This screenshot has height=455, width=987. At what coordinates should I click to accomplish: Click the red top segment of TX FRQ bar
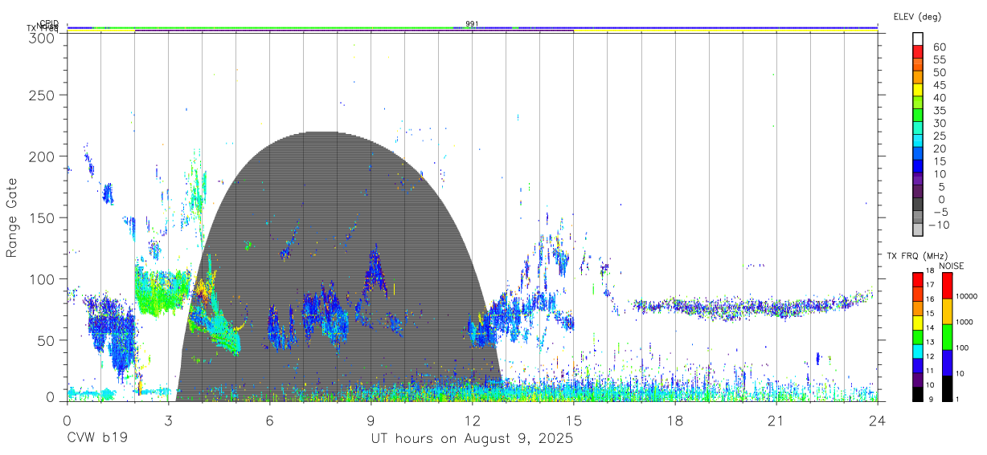(x=917, y=279)
